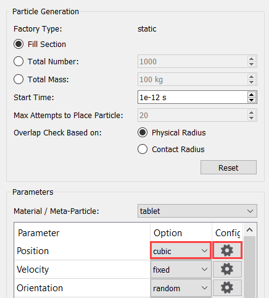This screenshot has width=269, height=298.
Task: Open Position config gear icon
Action: [x=227, y=250]
